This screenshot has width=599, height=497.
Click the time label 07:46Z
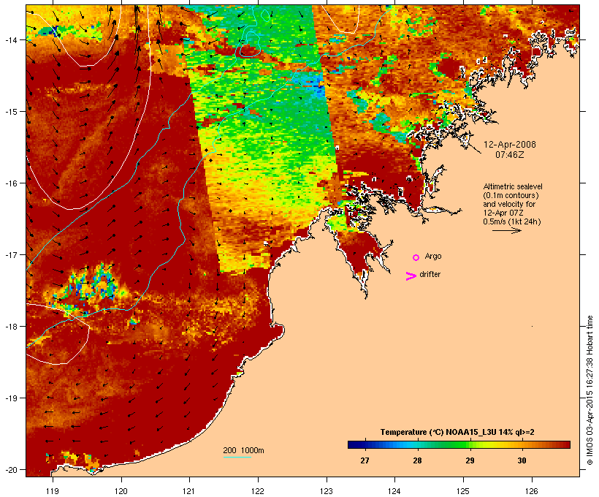[x=510, y=155]
